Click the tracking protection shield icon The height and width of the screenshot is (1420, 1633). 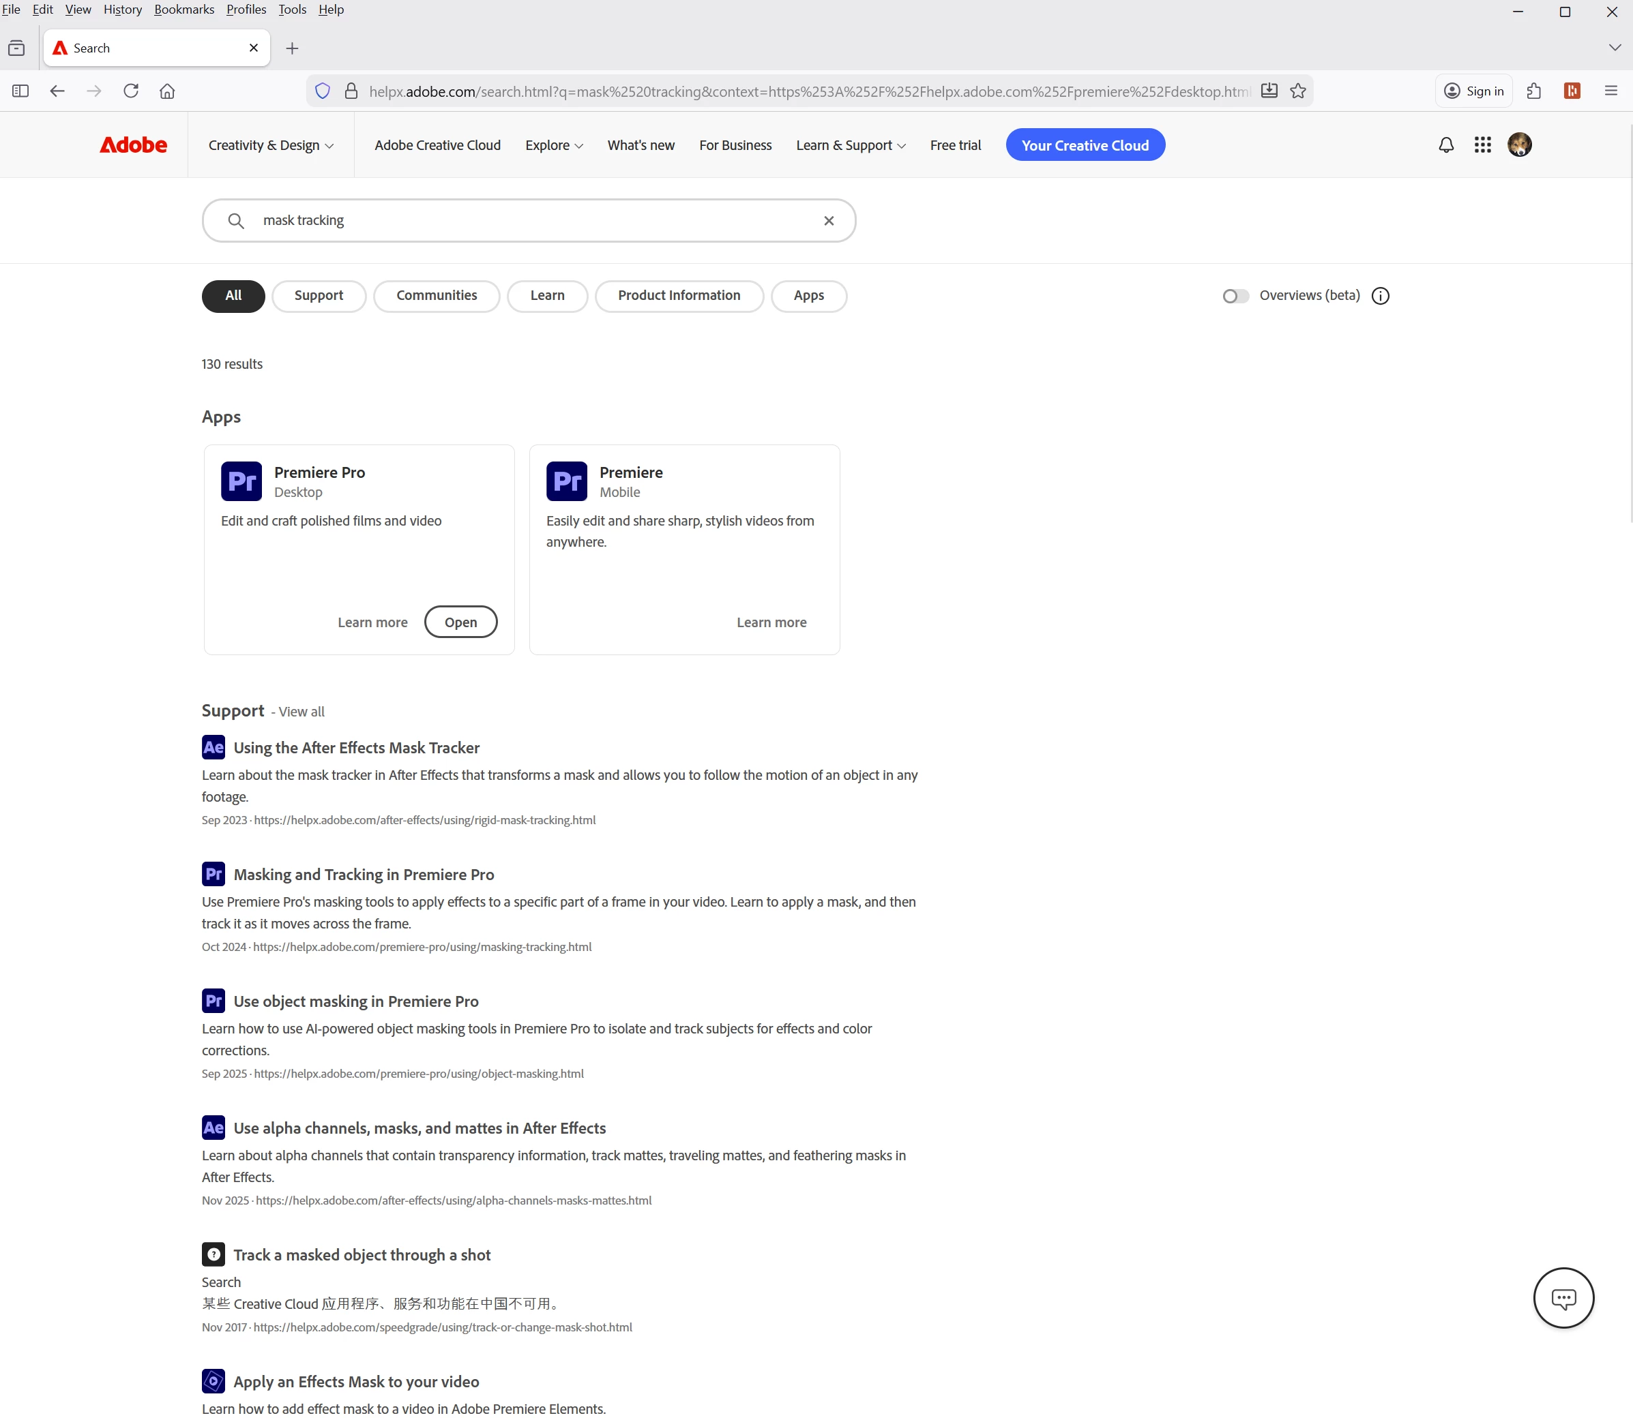point(323,91)
